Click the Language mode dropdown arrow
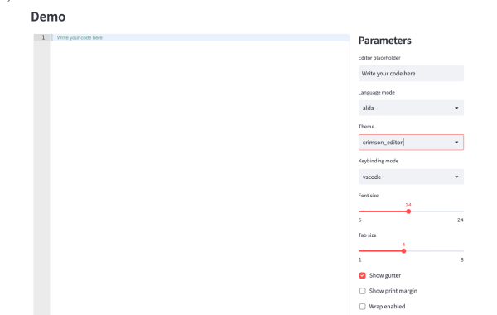497x315 pixels. tap(456, 108)
